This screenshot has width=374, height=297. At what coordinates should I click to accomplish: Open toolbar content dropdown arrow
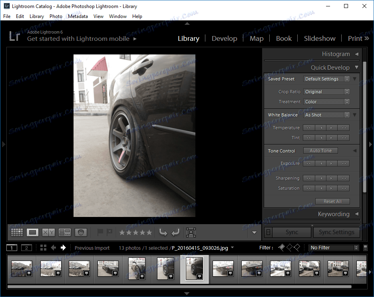254,233
